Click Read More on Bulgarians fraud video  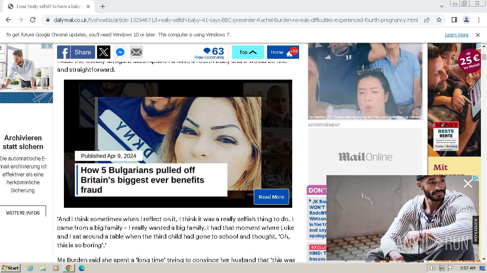[271, 197]
